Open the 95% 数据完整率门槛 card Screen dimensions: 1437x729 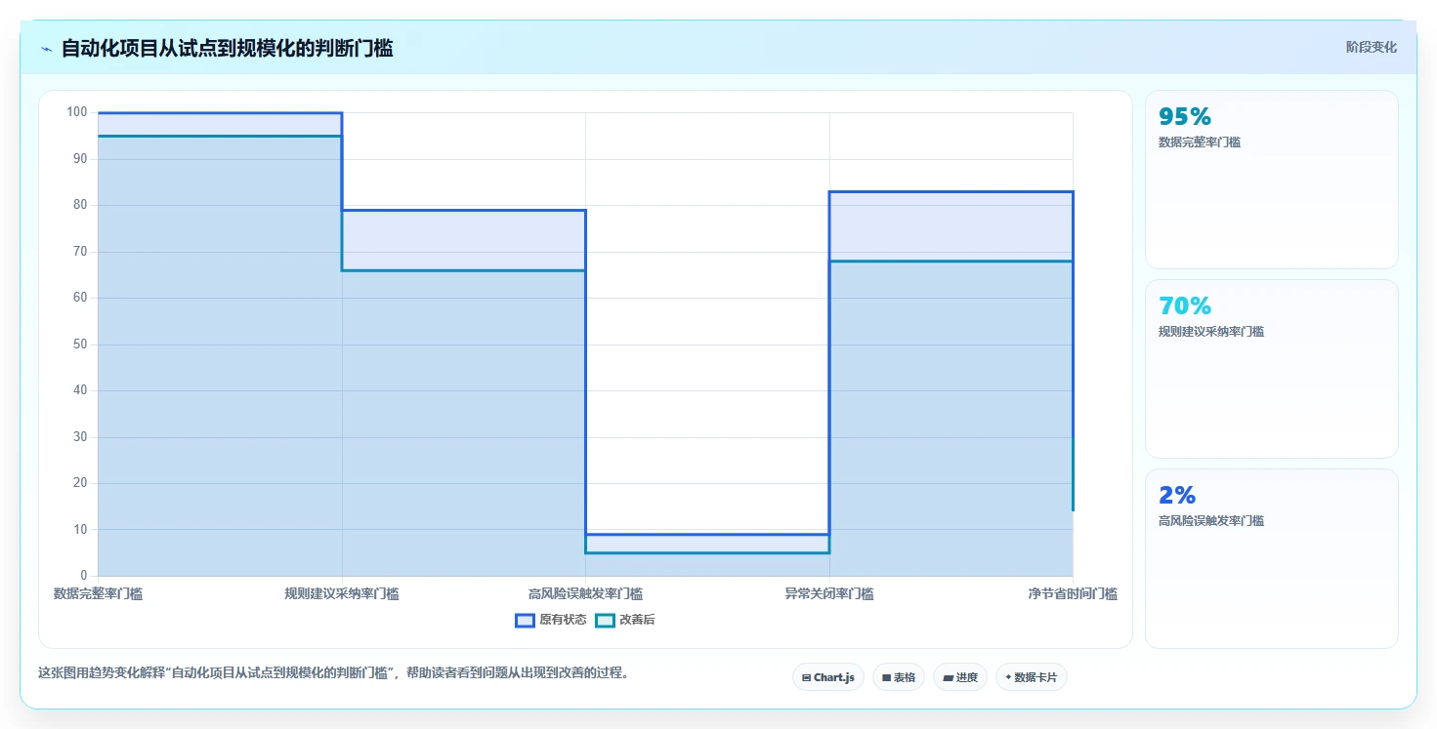tap(1272, 180)
